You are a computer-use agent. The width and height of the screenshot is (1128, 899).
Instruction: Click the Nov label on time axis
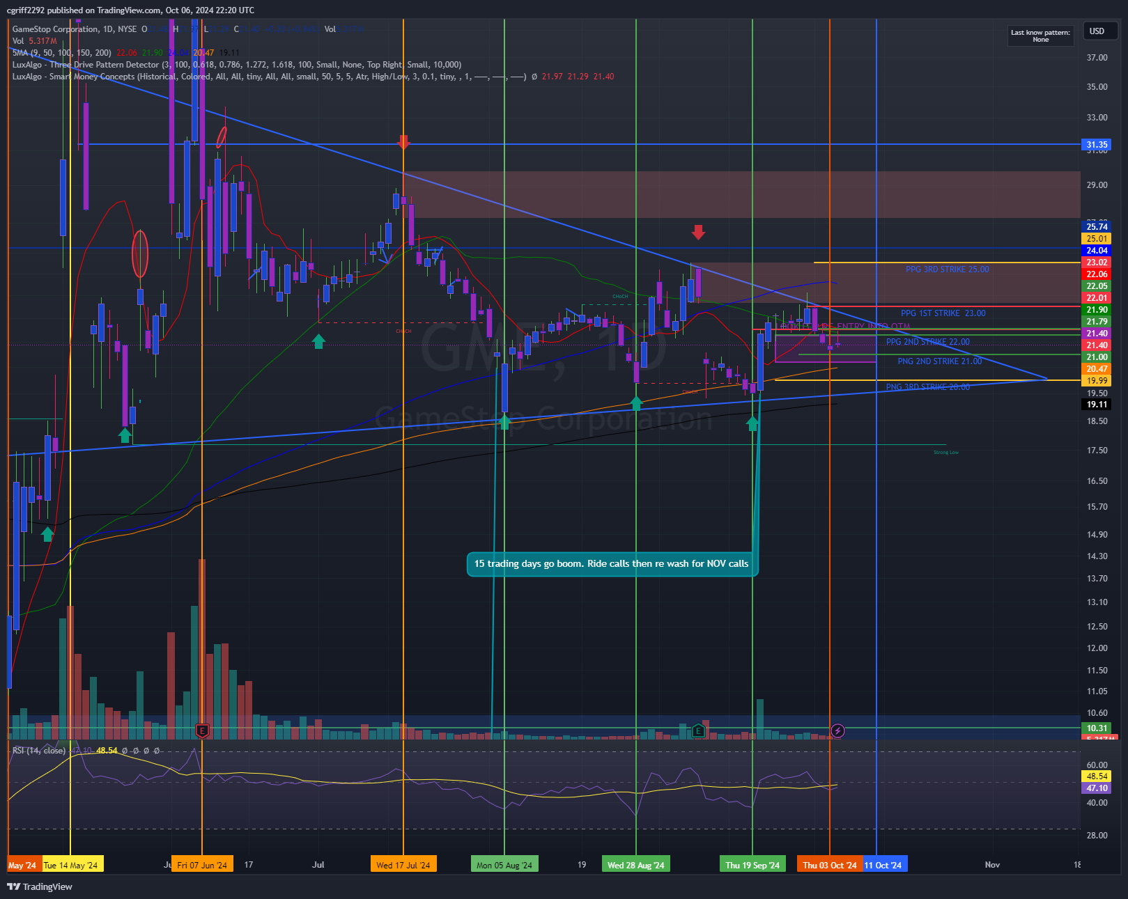992,865
